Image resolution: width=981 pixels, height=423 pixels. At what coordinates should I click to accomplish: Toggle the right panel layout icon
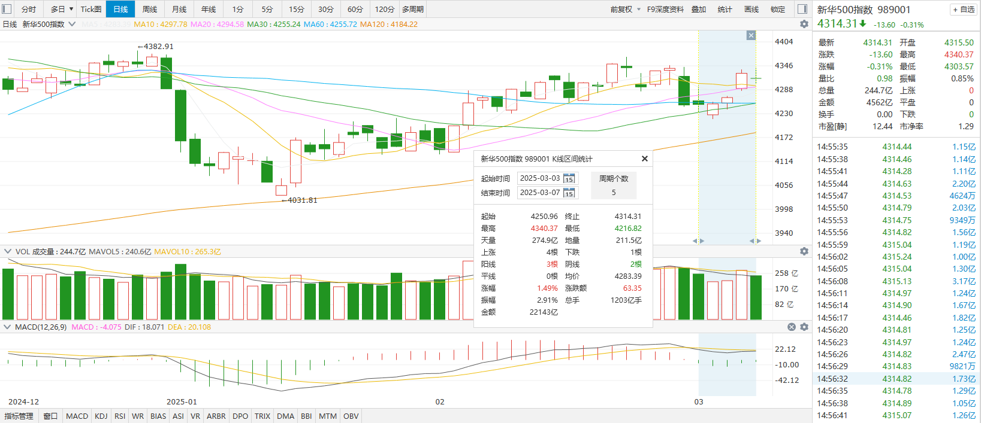tap(802, 9)
